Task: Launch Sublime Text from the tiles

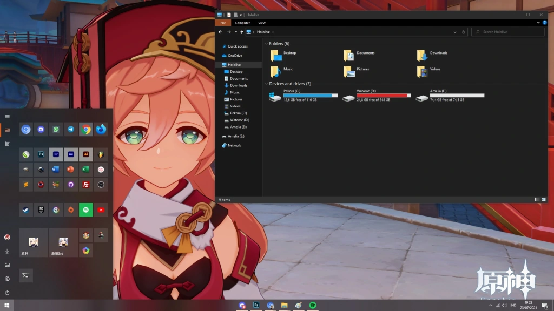Action: [x=26, y=185]
